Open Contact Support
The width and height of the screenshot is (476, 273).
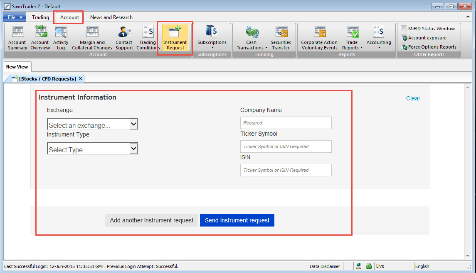(124, 38)
